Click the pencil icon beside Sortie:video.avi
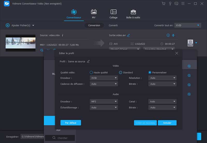 [129, 35]
